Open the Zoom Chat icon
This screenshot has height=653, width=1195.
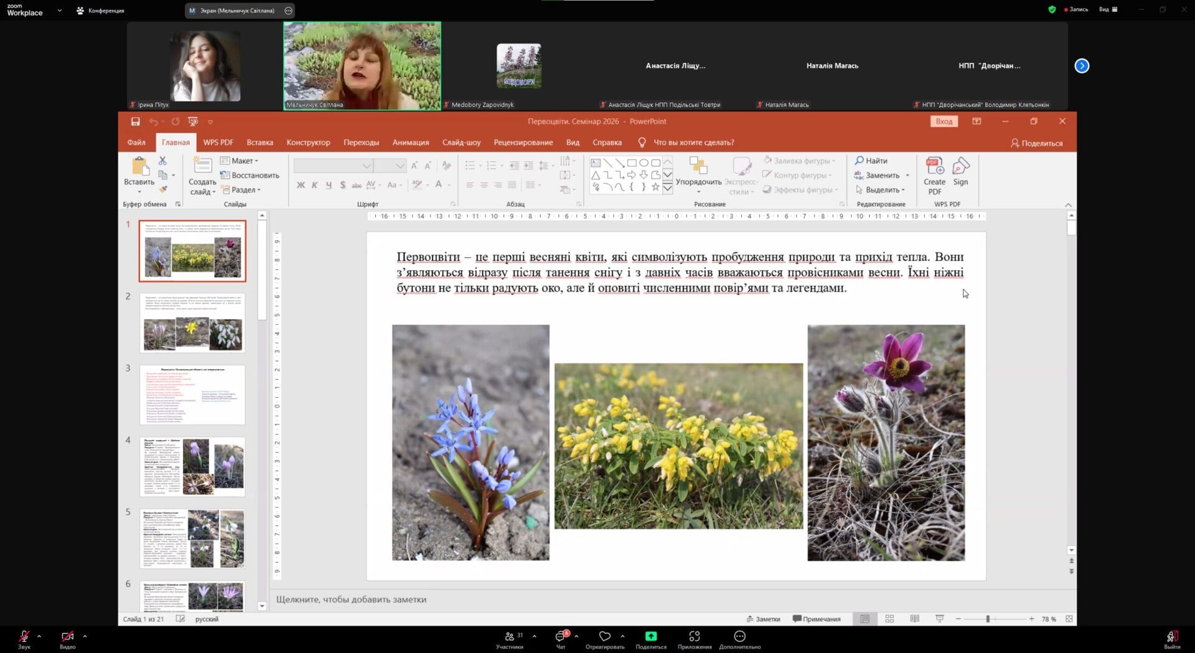pos(560,636)
